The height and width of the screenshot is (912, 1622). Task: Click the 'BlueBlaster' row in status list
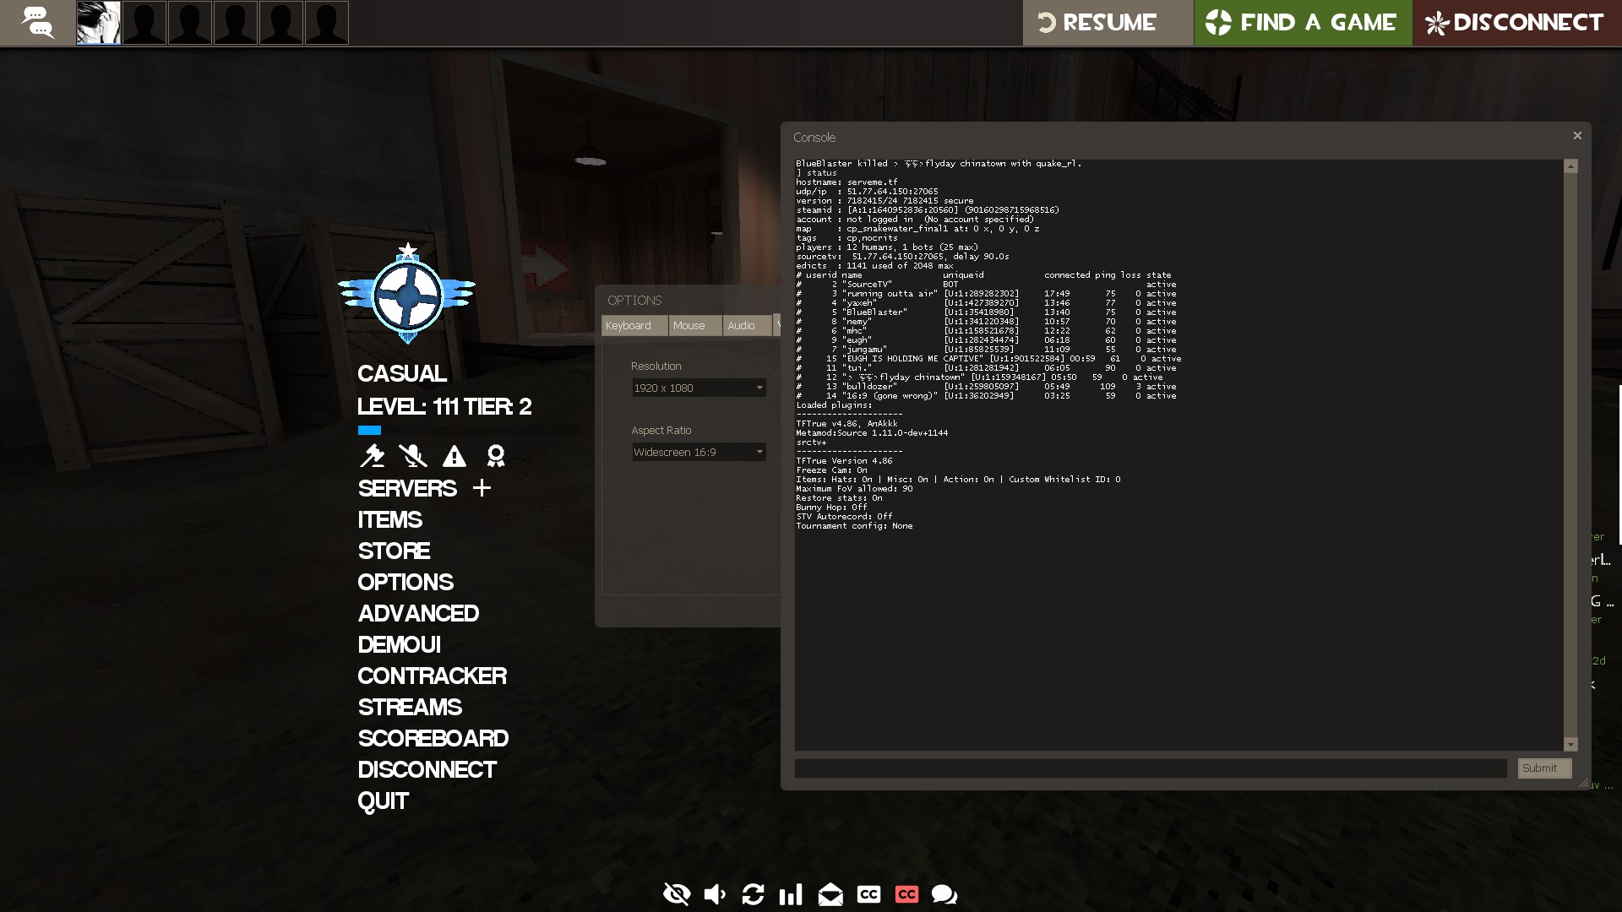[x=986, y=312]
